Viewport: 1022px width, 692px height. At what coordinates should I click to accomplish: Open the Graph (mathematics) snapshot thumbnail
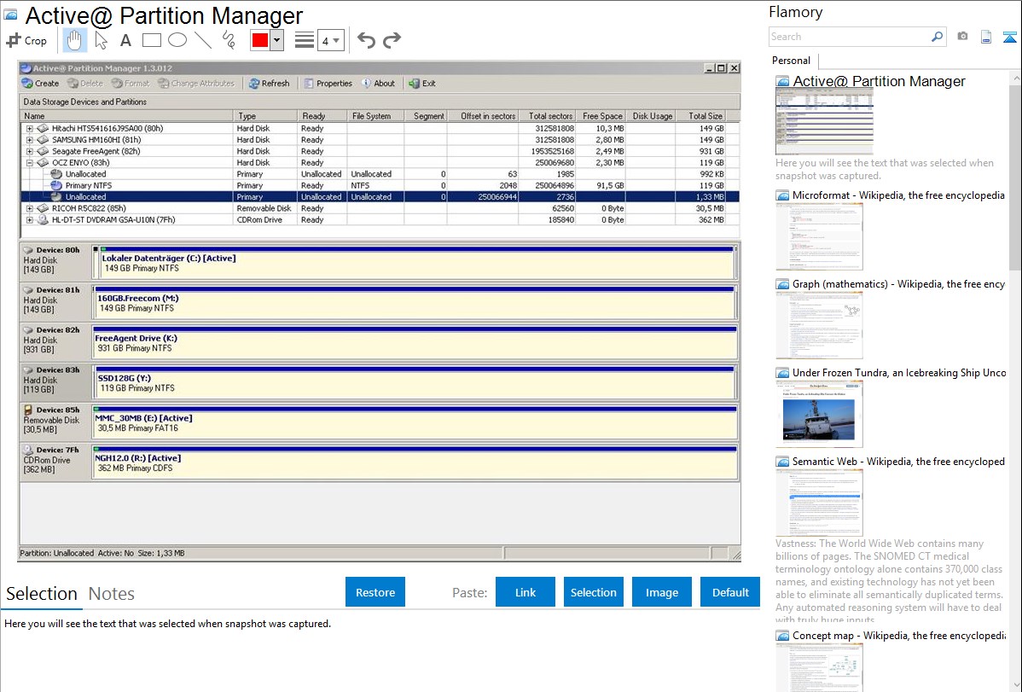[819, 325]
